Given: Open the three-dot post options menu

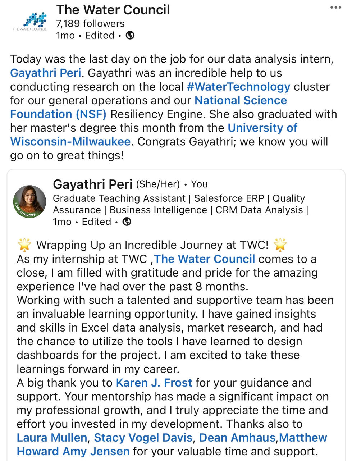Looking at the screenshot, I should (335, 8).
